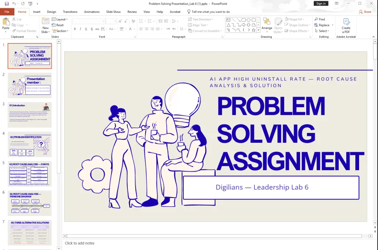378x250 pixels.
Task: Click Decrease Font Size icon
Action: tap(125, 21)
